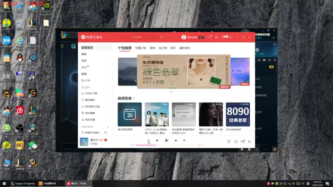The image size is (333, 187).
Task: Open the listen-to-identify song microphone icon
Action: pyautogui.click(x=161, y=37)
